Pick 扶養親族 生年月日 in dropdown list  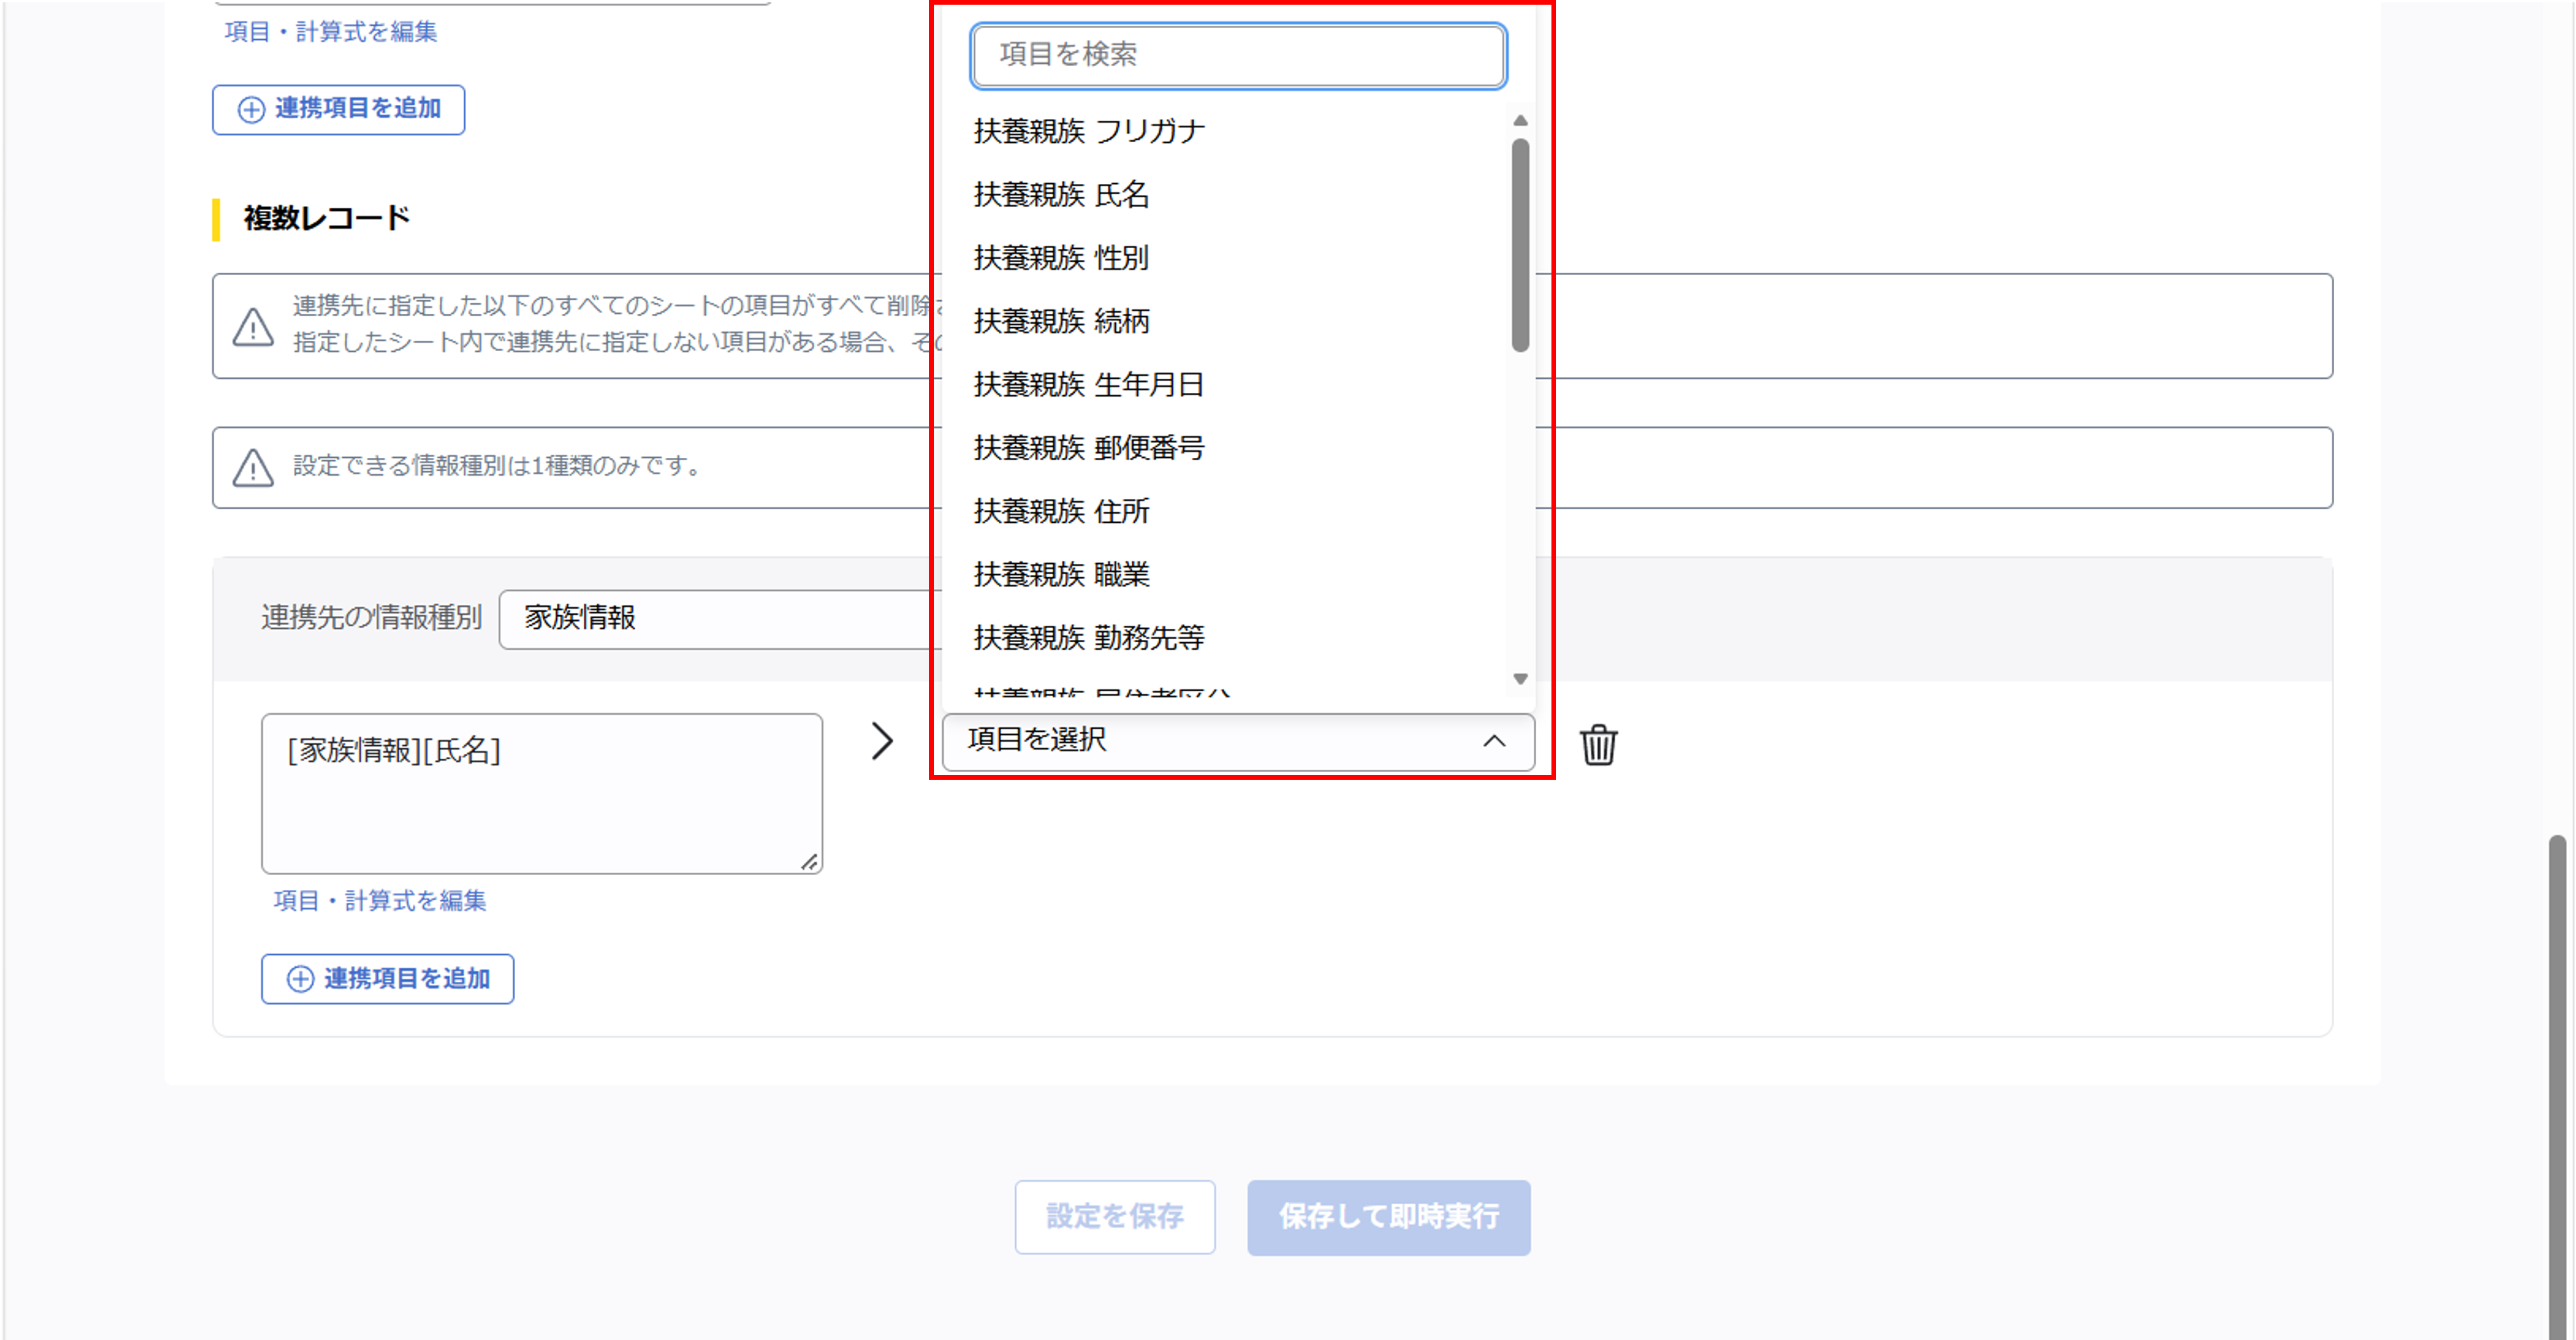1089,384
